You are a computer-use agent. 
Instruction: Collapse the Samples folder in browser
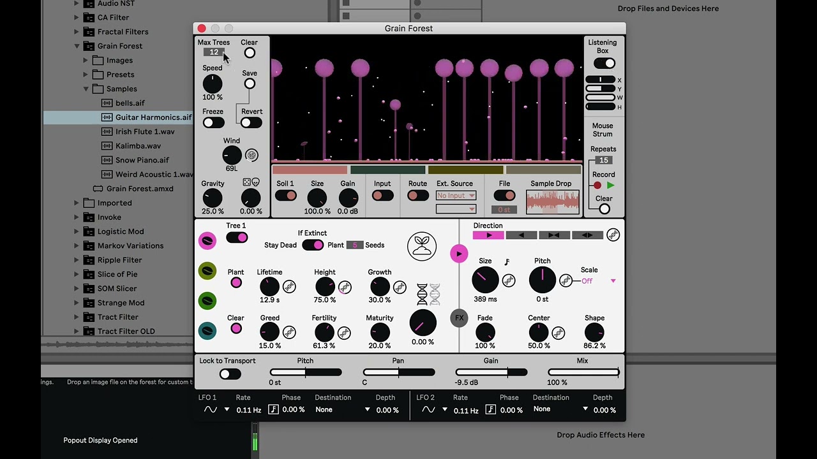coord(86,89)
